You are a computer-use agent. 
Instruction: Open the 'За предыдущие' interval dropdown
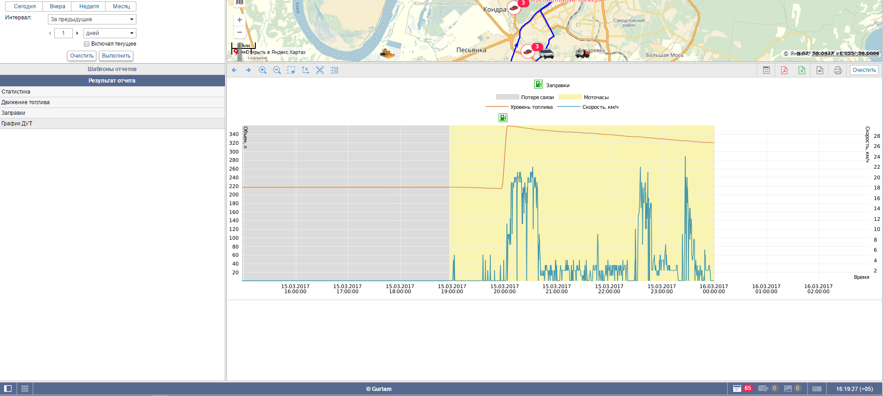(x=92, y=19)
